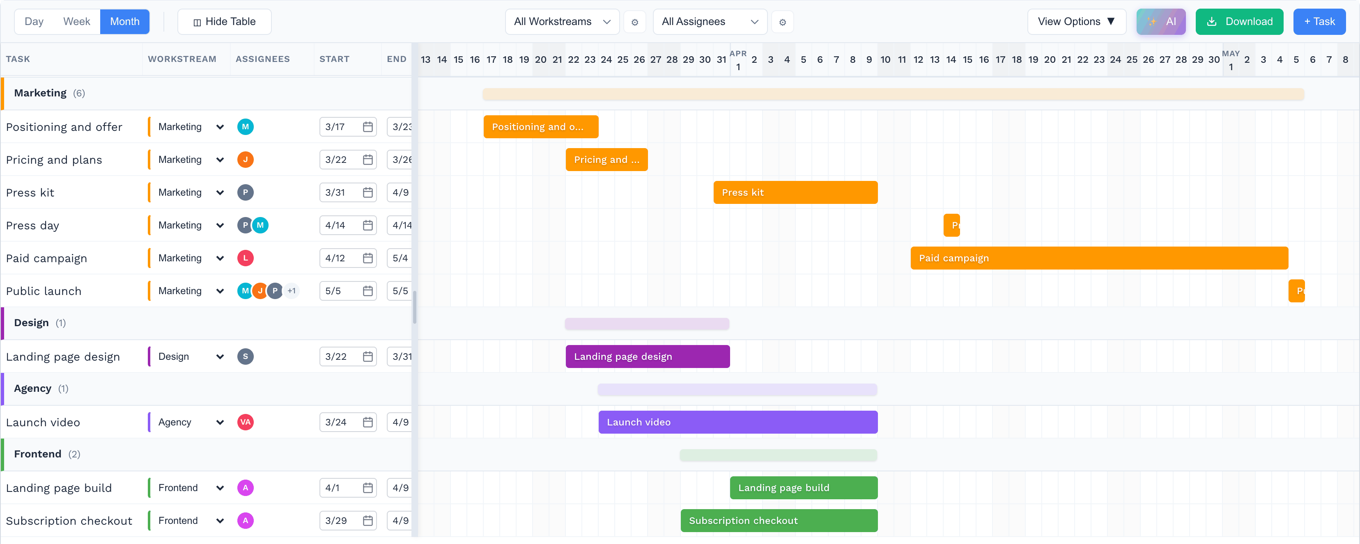Viewport: 1360px width, 544px height.
Task: Click the VA assignee avatar on Launch video
Action: (x=246, y=422)
